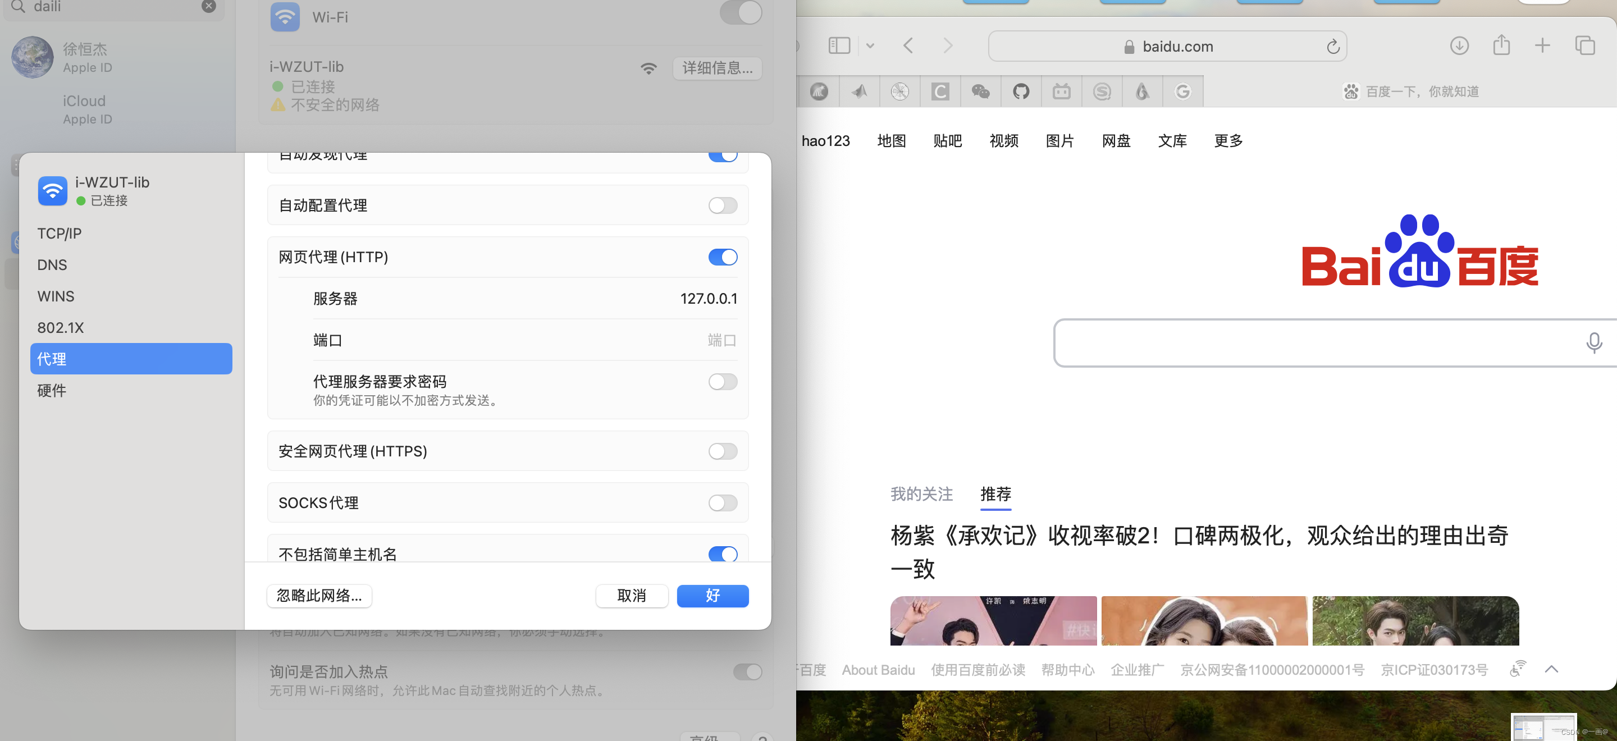The image size is (1617, 741).
Task: Click the scroll-to-top chevron in the Baidu footer
Action: click(x=1551, y=670)
